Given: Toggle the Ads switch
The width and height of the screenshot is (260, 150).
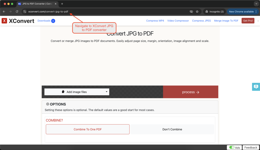Looking at the screenshot, I should [232, 147].
